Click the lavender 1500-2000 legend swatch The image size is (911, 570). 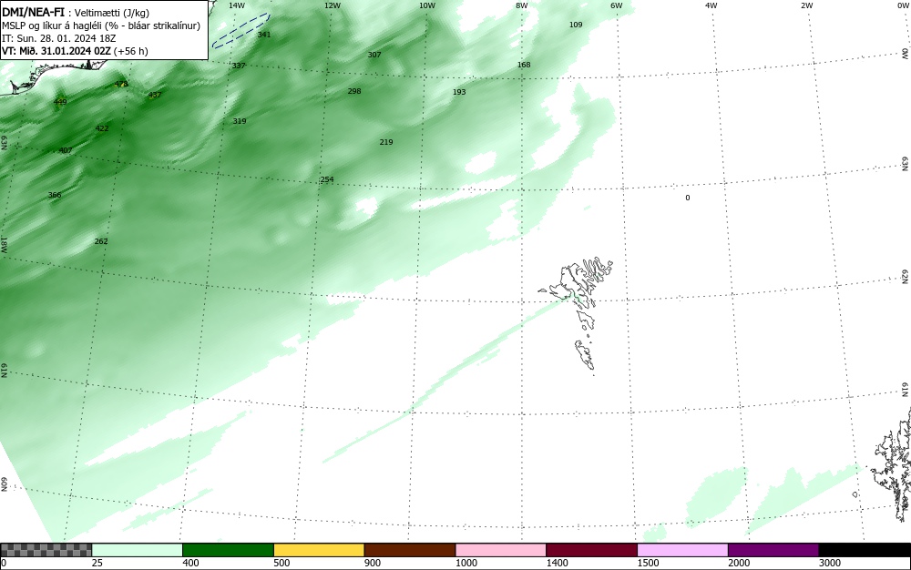(682, 550)
